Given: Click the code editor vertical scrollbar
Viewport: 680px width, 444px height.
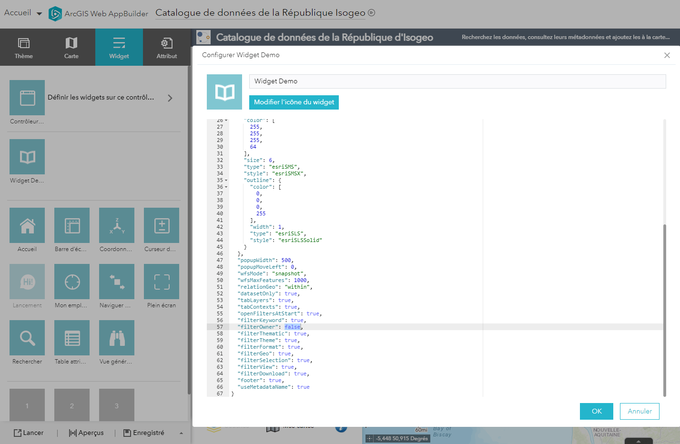Looking at the screenshot, I should tap(665, 310).
